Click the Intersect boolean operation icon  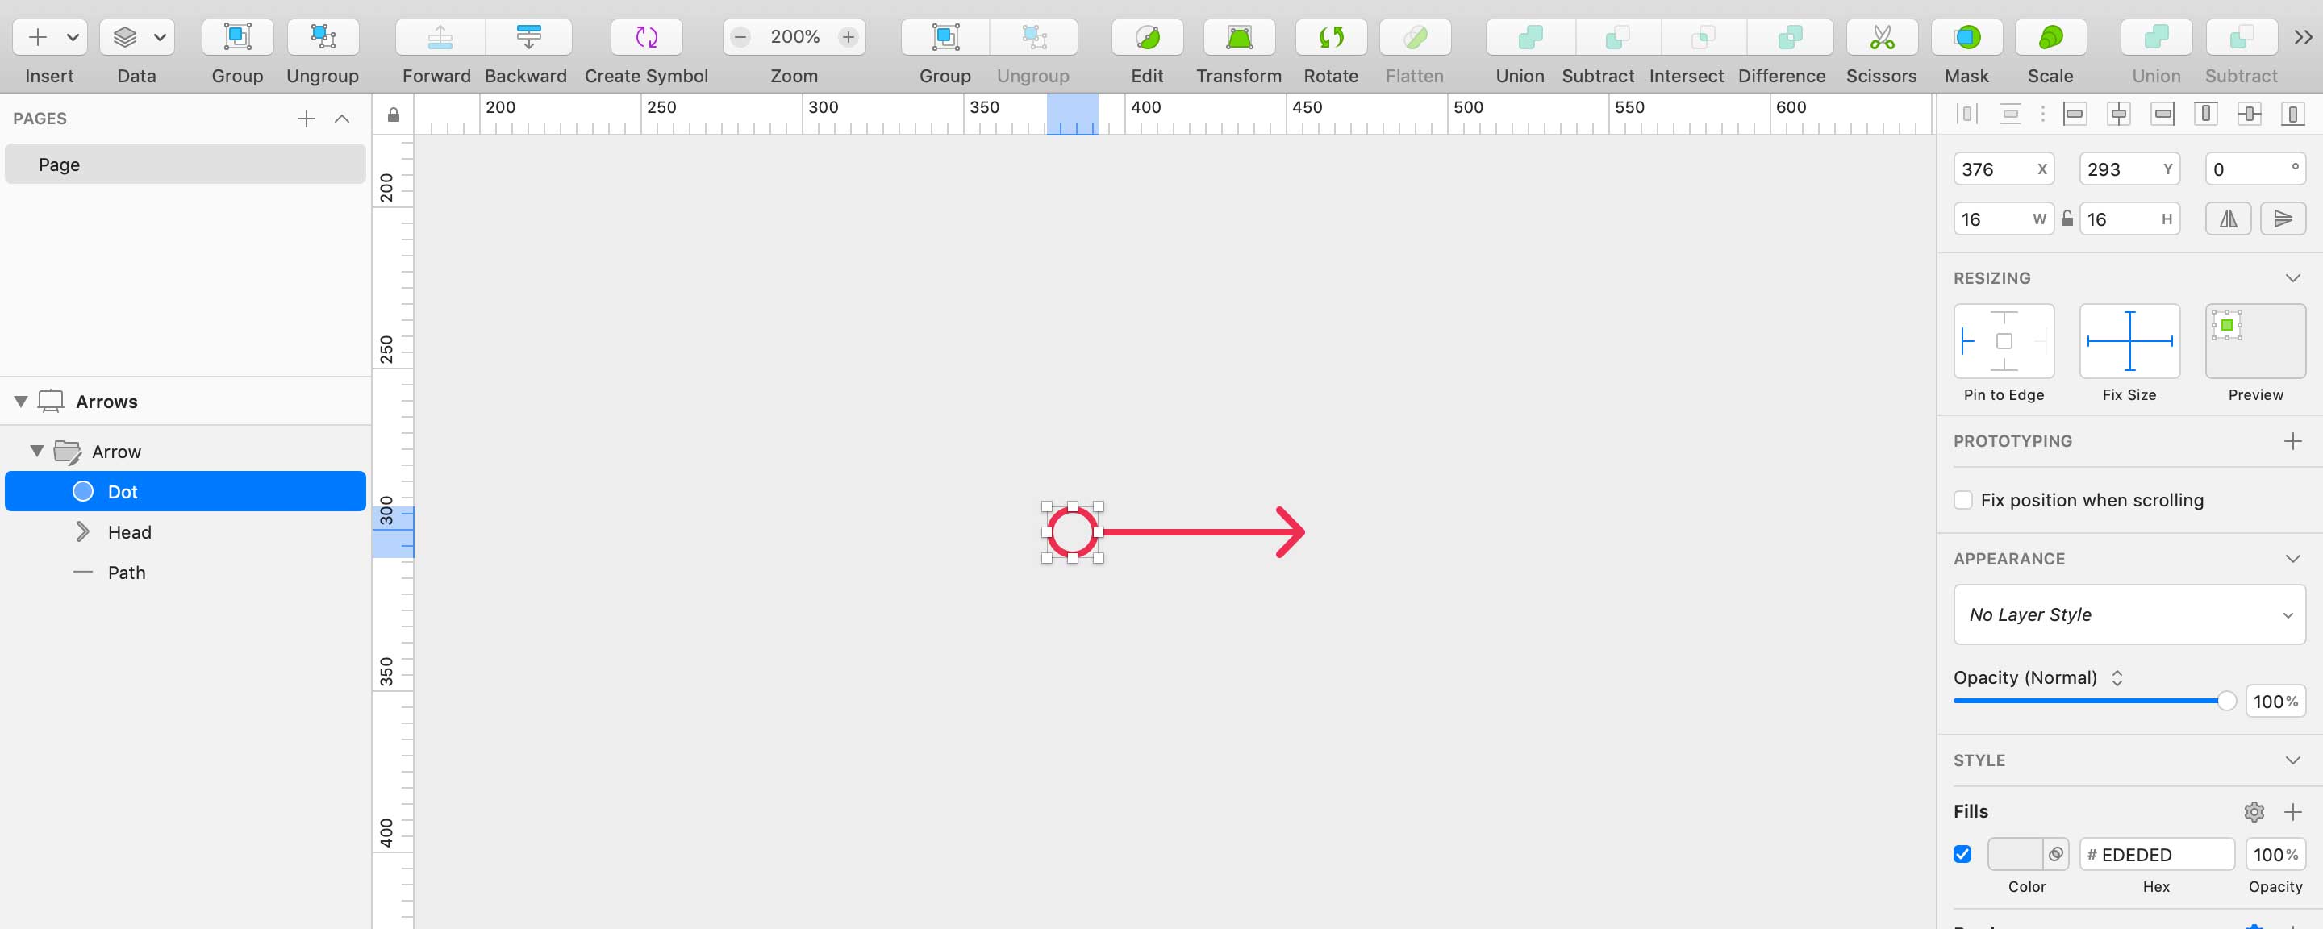(1686, 37)
